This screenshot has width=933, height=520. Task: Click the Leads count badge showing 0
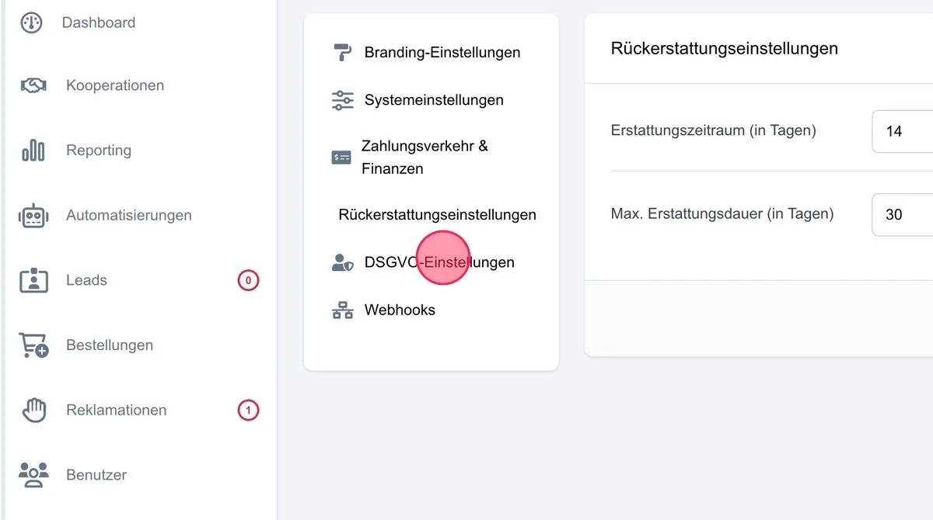tap(248, 280)
